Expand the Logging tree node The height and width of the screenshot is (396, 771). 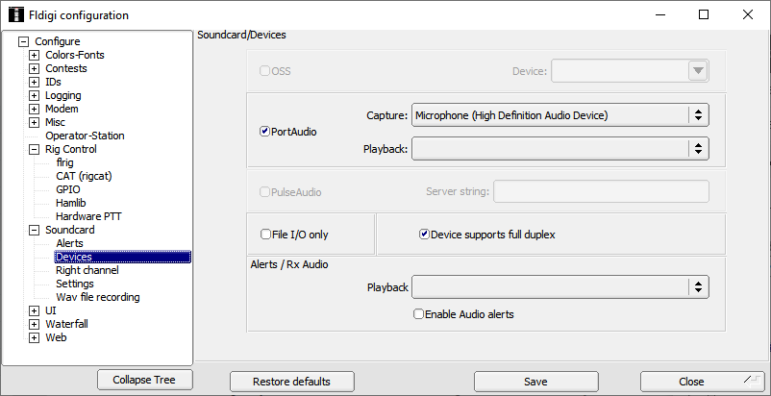pyautogui.click(x=35, y=95)
